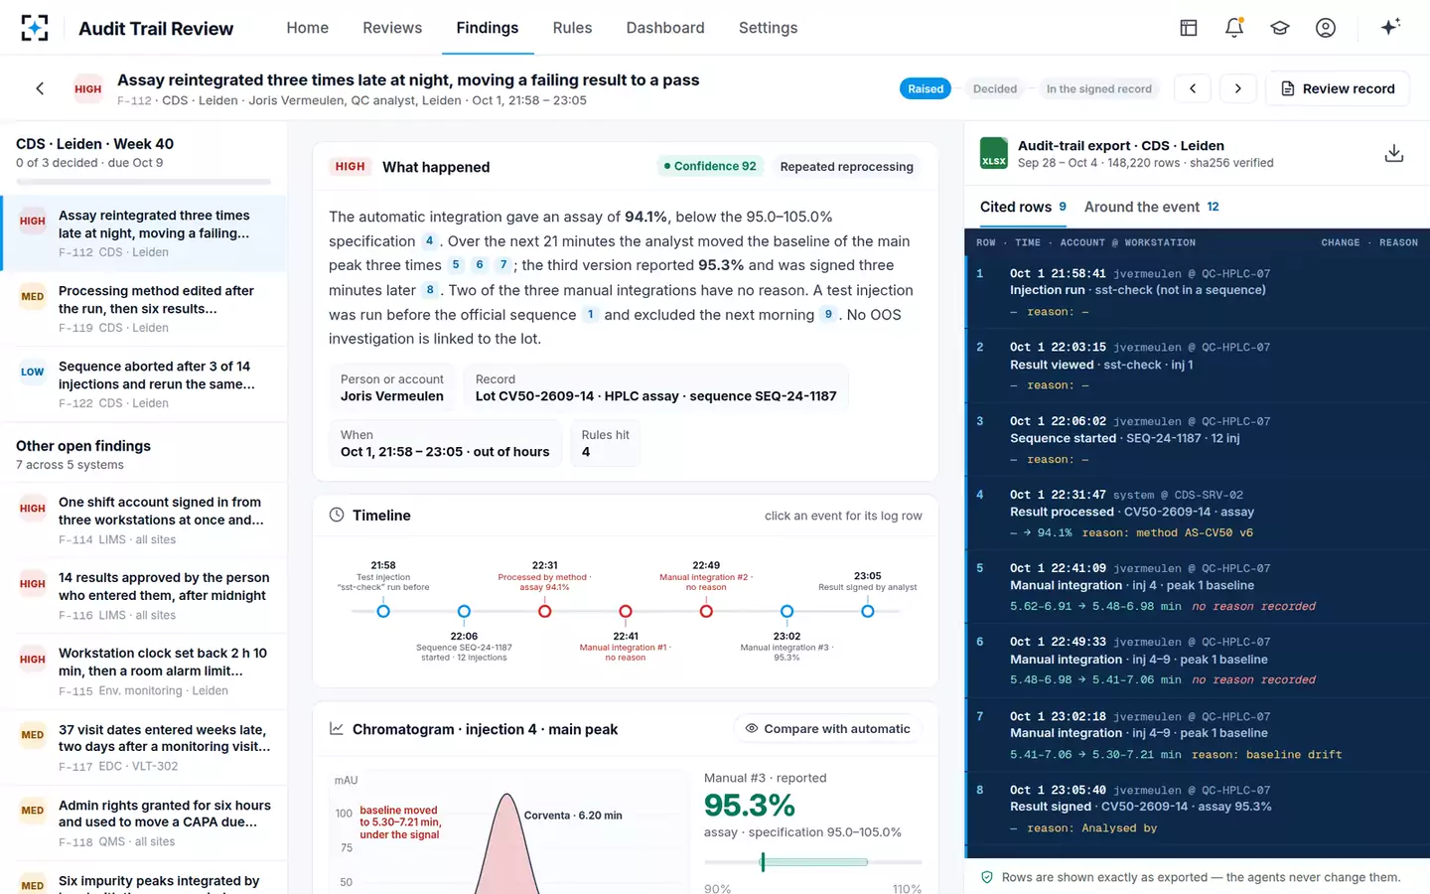Viewport: 1430px width, 894px height.
Task: Open finding F-112 Assay reintegrated three times
Action: point(144,232)
